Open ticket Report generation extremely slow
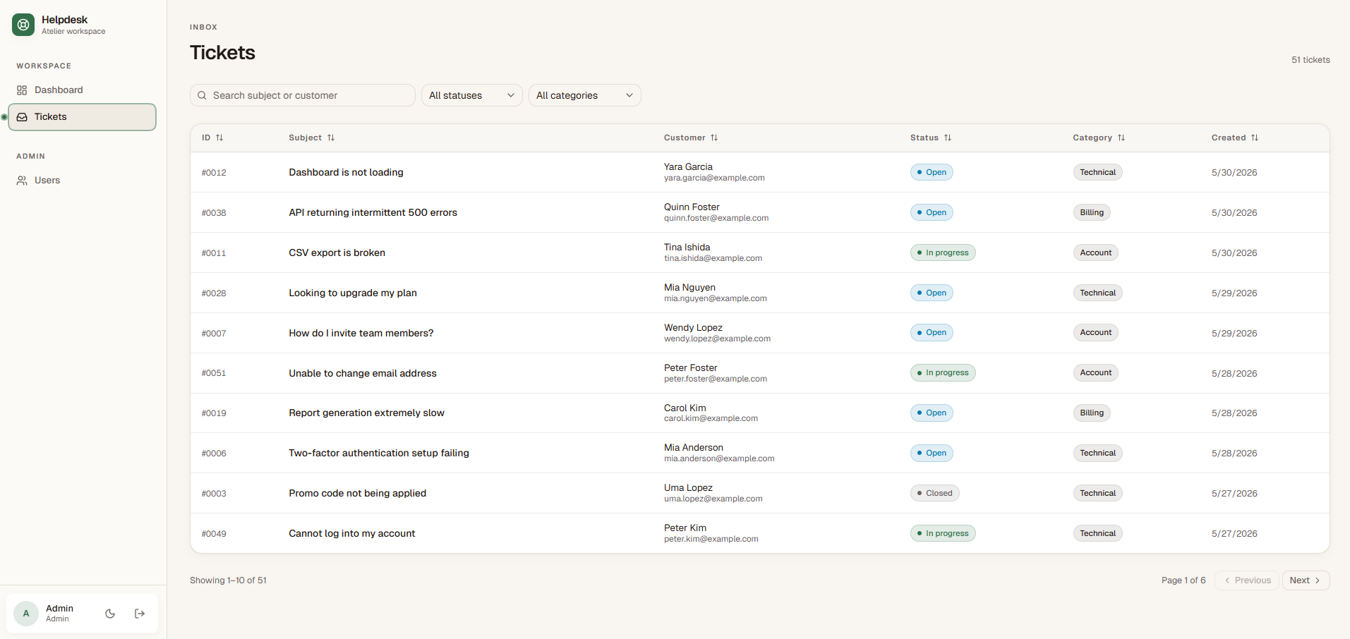The image size is (1350, 639). 366,413
